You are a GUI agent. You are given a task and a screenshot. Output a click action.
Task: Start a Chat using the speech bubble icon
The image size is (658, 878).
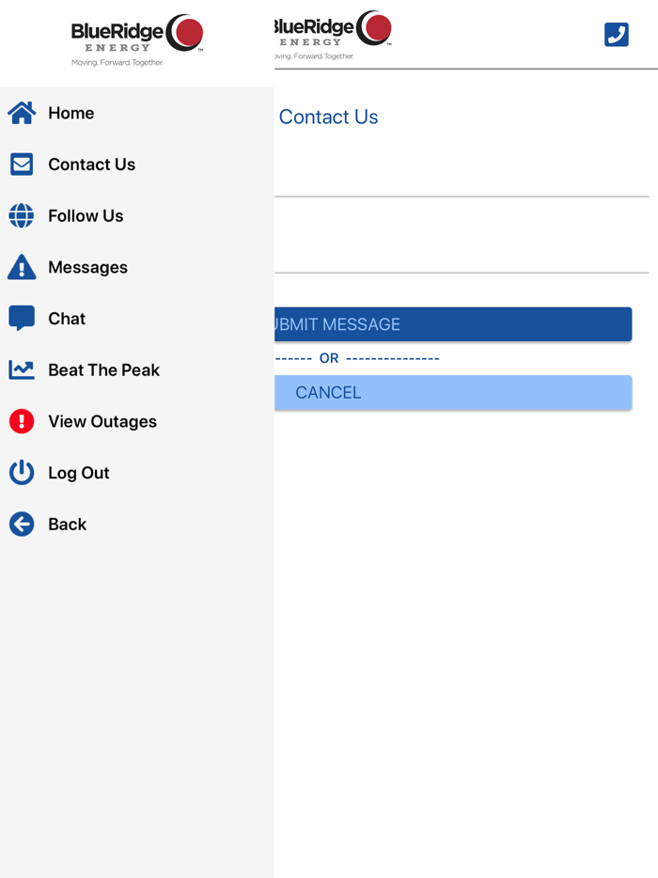pyautogui.click(x=21, y=318)
